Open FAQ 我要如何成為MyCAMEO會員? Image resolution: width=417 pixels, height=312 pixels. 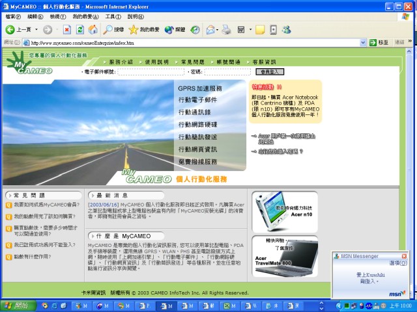click(x=46, y=205)
